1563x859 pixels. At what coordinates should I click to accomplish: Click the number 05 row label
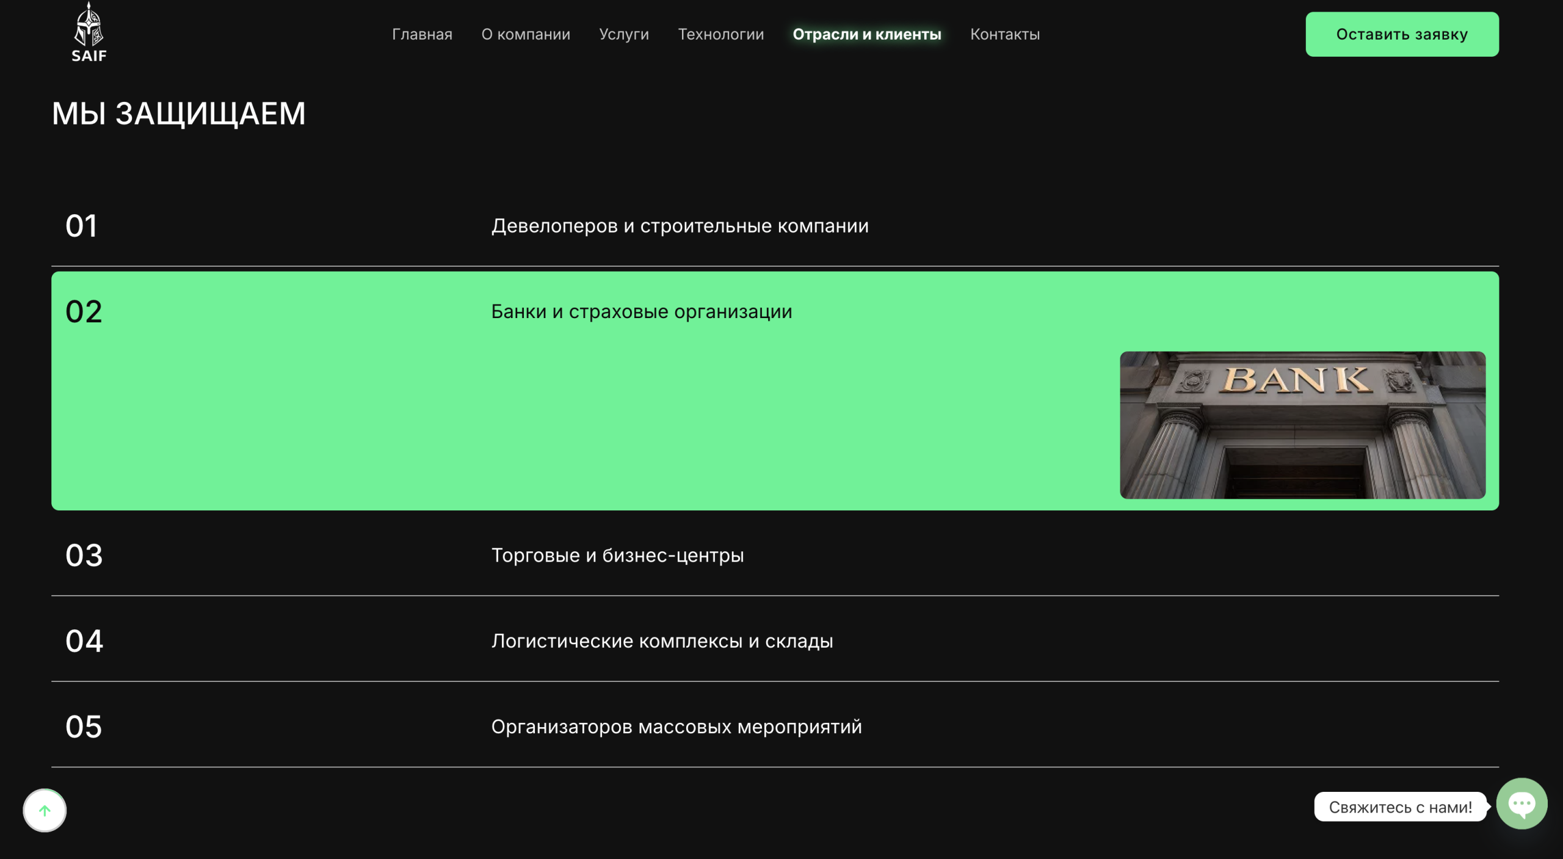click(x=84, y=727)
